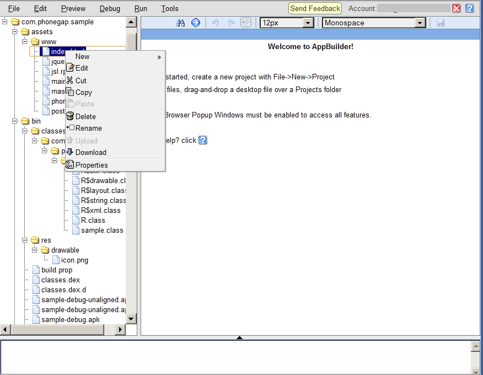Image resolution: width=483 pixels, height=375 pixels.
Task: Select the build.prop file
Action: (57, 270)
